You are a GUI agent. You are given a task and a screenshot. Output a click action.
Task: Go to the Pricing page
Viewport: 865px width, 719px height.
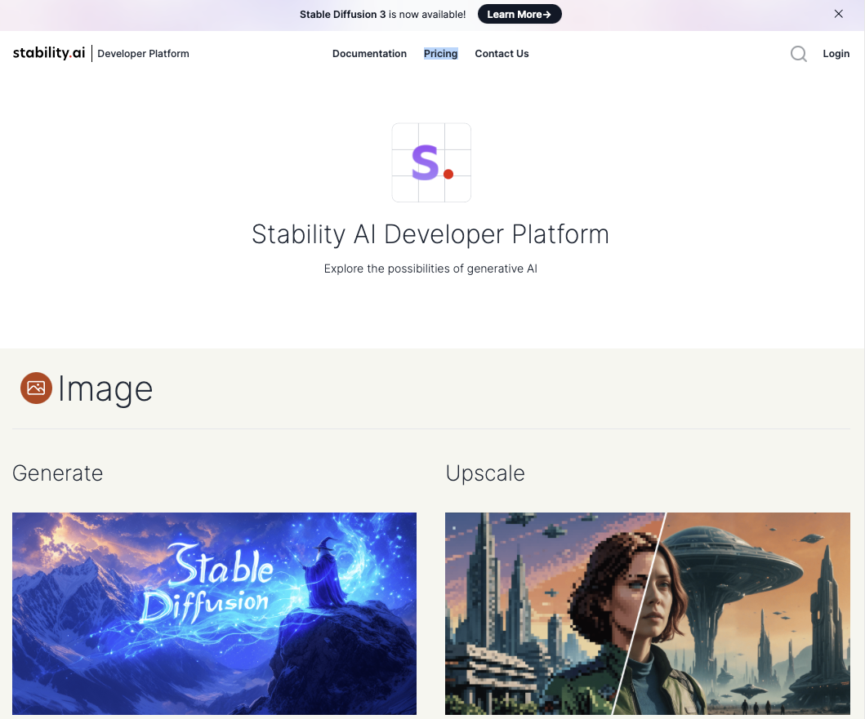click(441, 54)
